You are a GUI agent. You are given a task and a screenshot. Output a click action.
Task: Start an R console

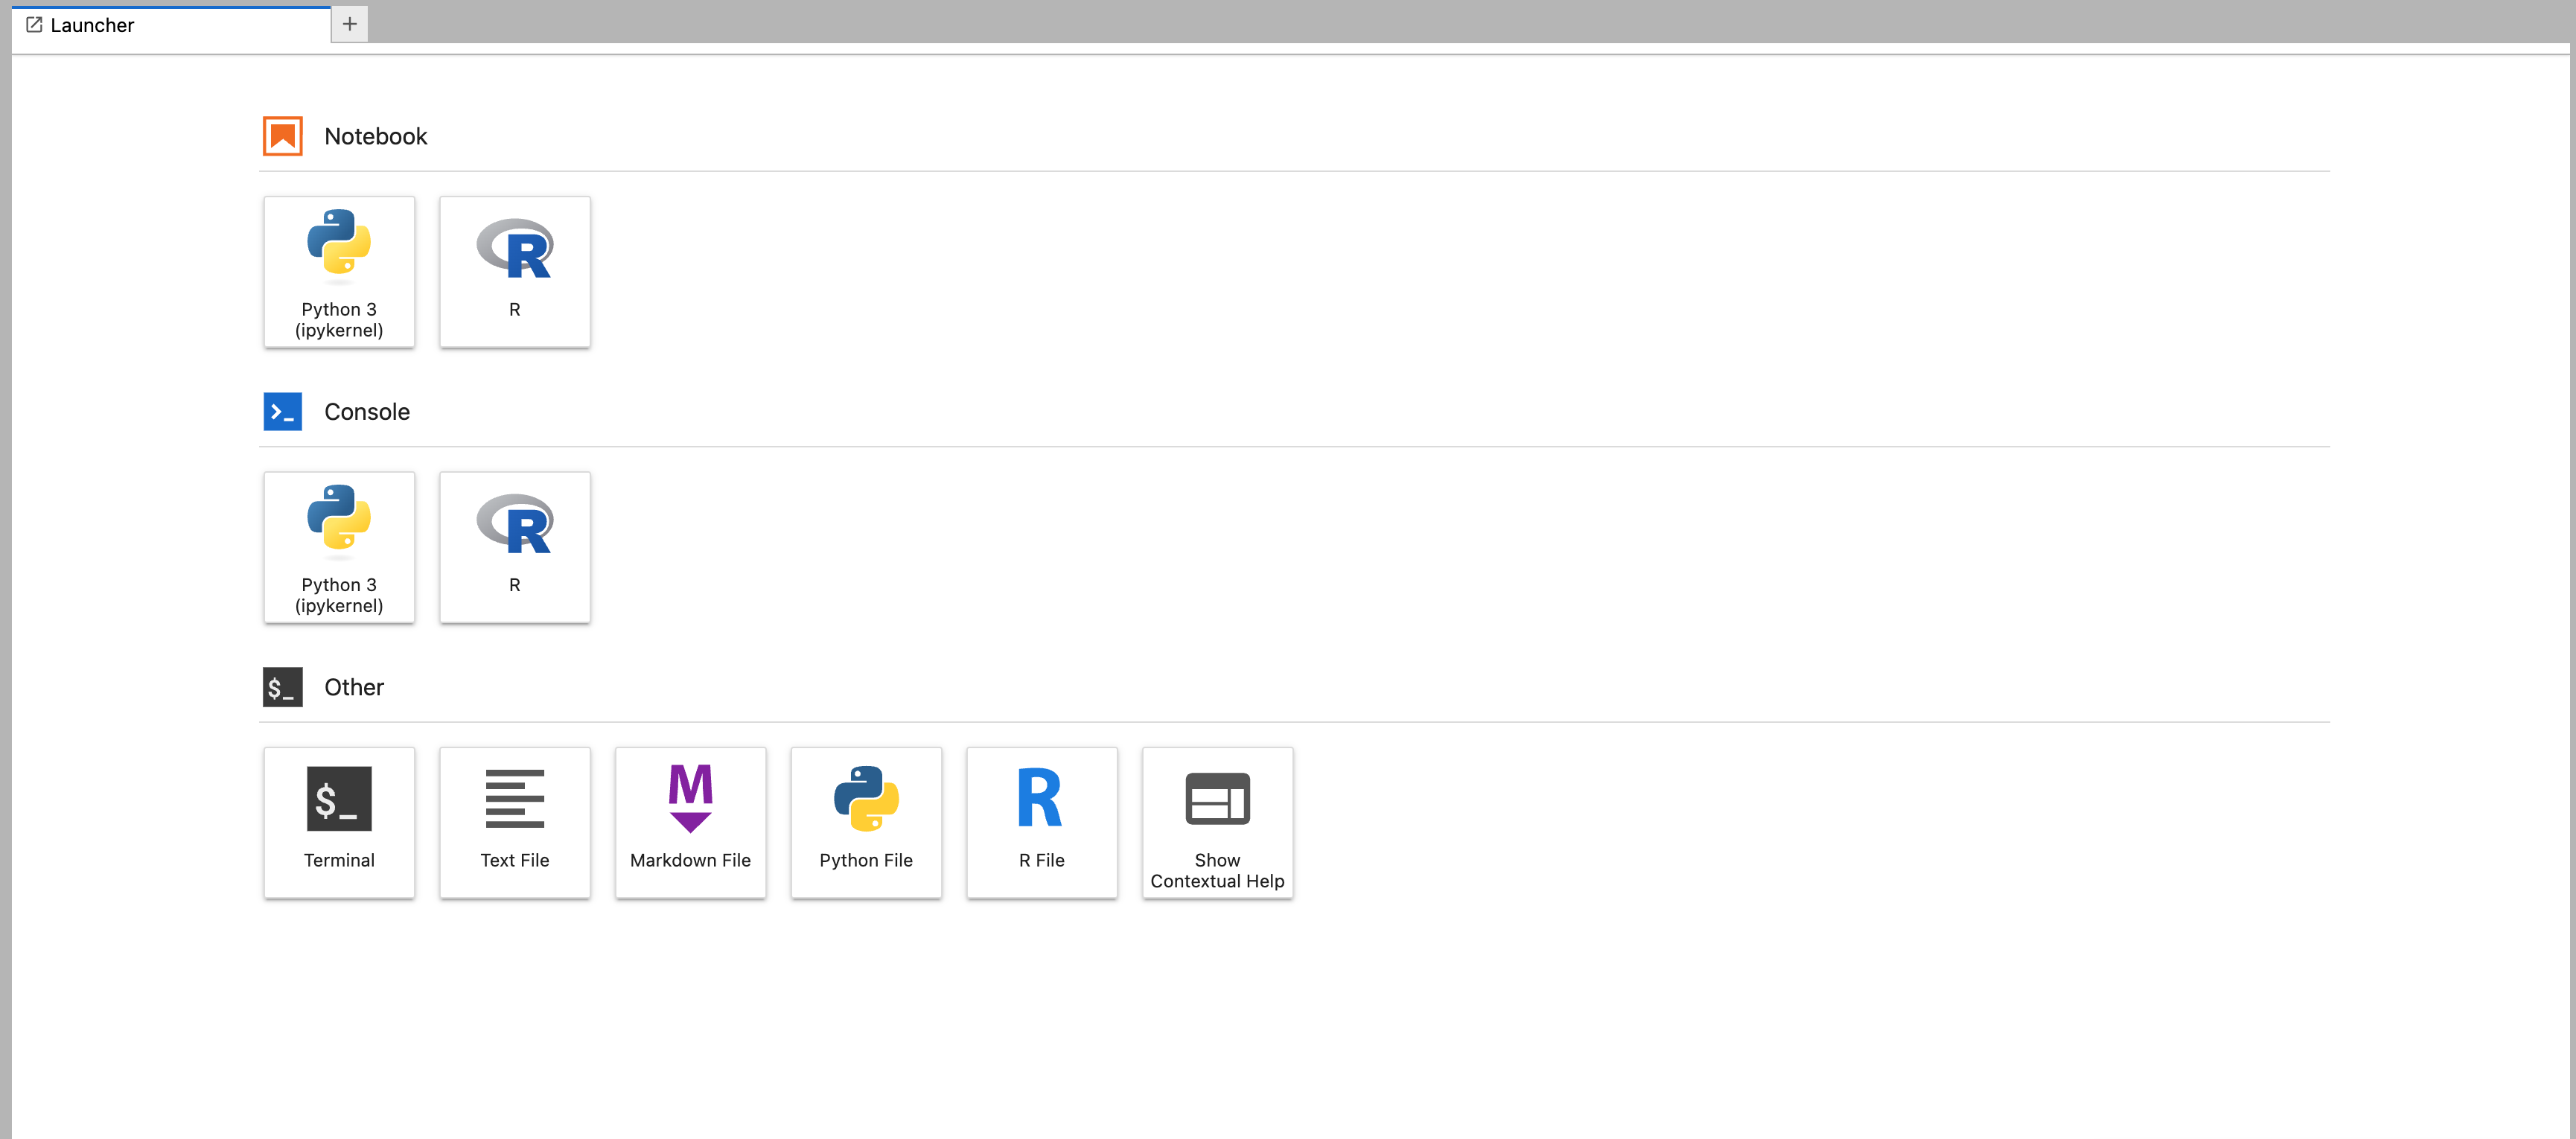pyautogui.click(x=514, y=546)
